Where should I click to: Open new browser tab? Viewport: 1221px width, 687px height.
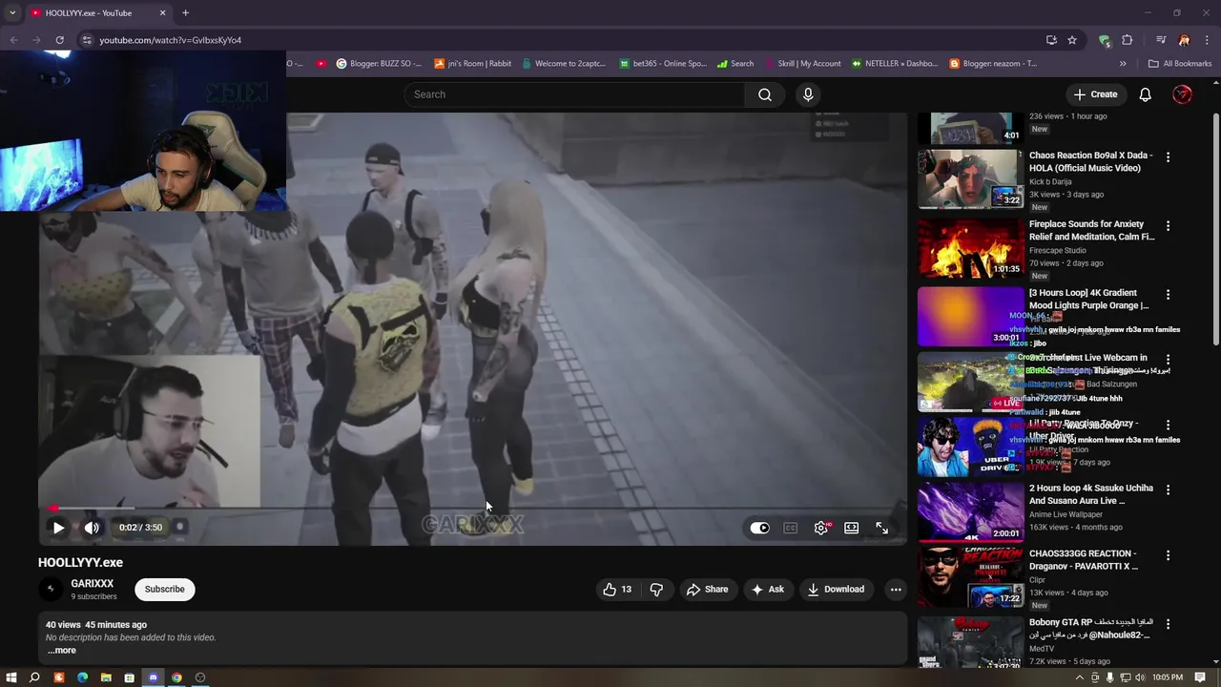[185, 12]
